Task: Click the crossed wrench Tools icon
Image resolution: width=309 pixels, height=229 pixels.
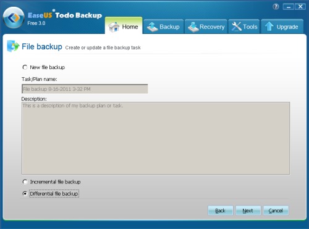Action: pos(237,27)
